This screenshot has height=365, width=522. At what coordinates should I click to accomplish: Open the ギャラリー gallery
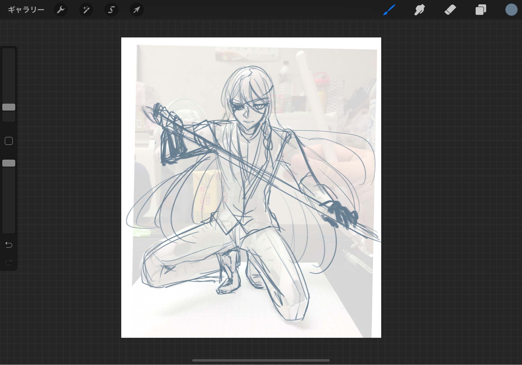point(26,10)
